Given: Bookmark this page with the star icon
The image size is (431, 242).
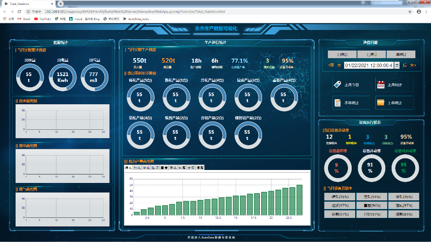Looking at the screenshot, I should (x=409, y=12).
